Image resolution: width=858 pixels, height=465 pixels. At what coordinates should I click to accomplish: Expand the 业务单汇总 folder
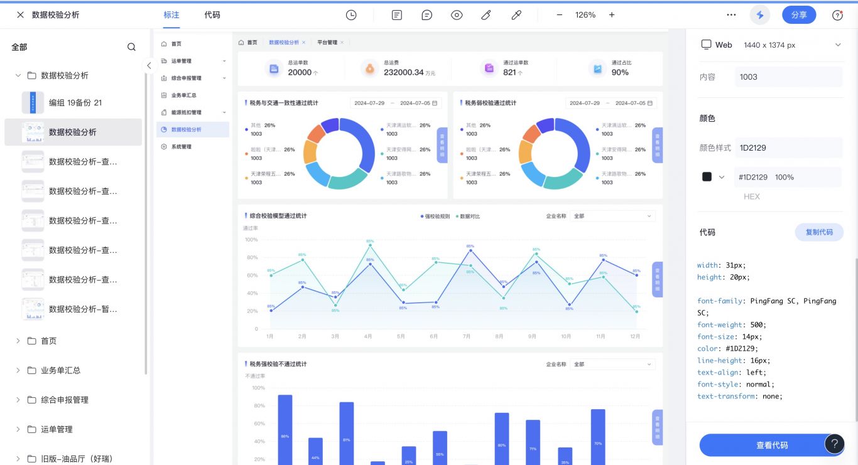point(18,370)
